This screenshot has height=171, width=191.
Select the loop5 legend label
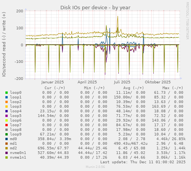(x=16, y=116)
